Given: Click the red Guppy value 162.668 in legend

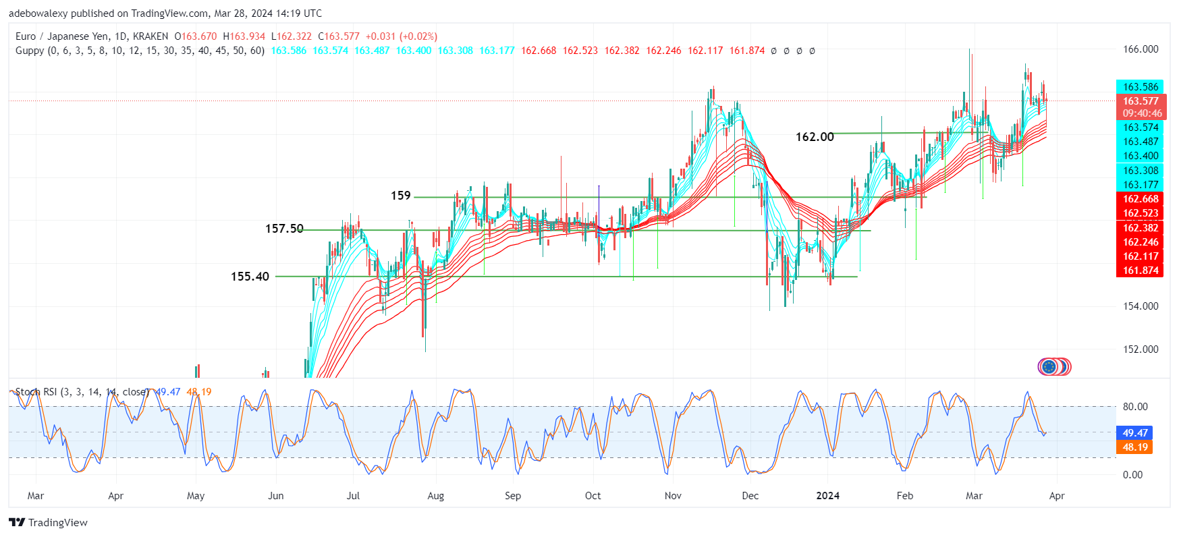Looking at the screenshot, I should coord(539,51).
